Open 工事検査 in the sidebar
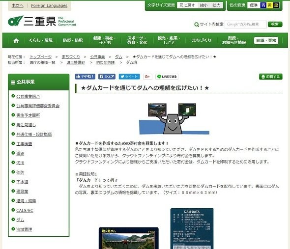The image size is (290, 249). pyautogui.click(x=24, y=144)
